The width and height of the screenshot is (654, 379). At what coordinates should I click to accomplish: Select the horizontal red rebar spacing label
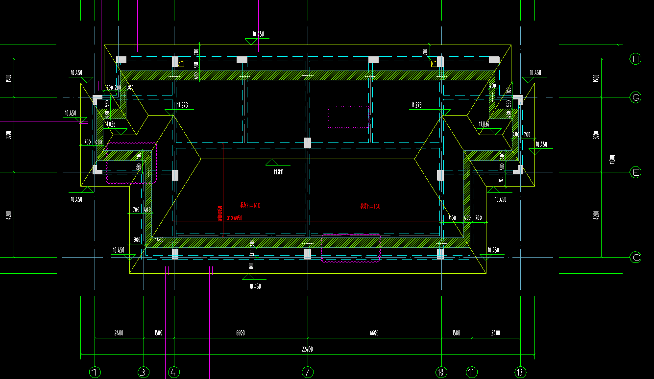(235, 218)
